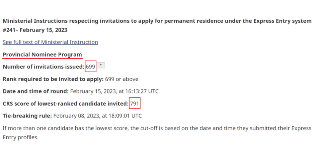The height and width of the screenshot is (149, 317).
Task: Click the "Number of invitations issued" label
Action: [44, 67]
